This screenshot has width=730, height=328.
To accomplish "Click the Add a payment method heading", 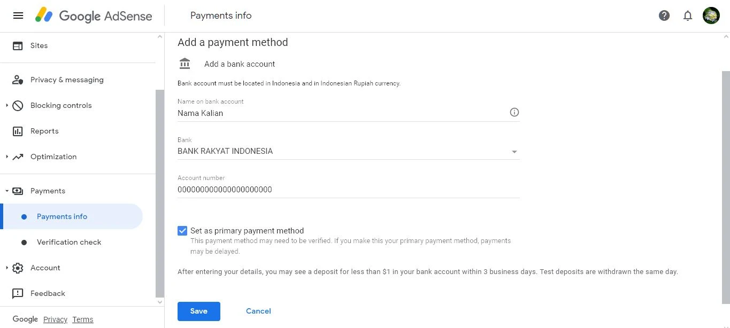I will pos(233,42).
